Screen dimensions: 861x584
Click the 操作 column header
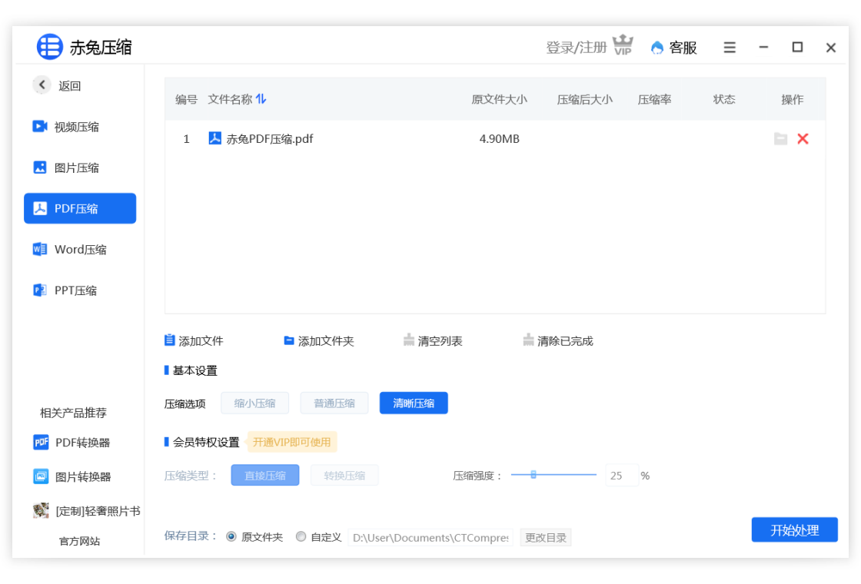[793, 99]
